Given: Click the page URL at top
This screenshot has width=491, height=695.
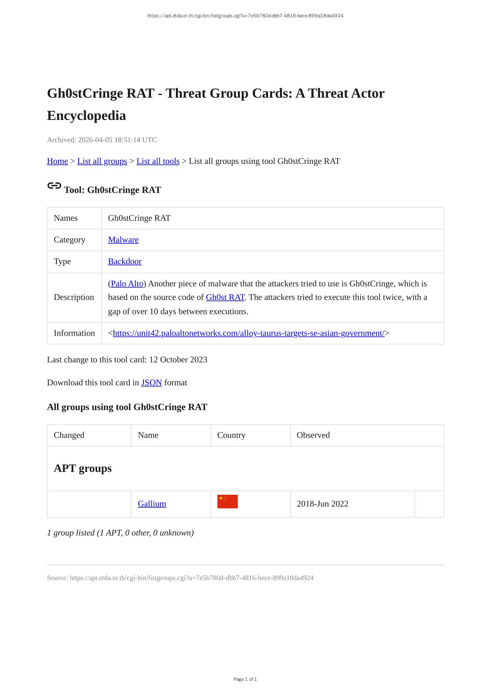Looking at the screenshot, I should point(245,16).
